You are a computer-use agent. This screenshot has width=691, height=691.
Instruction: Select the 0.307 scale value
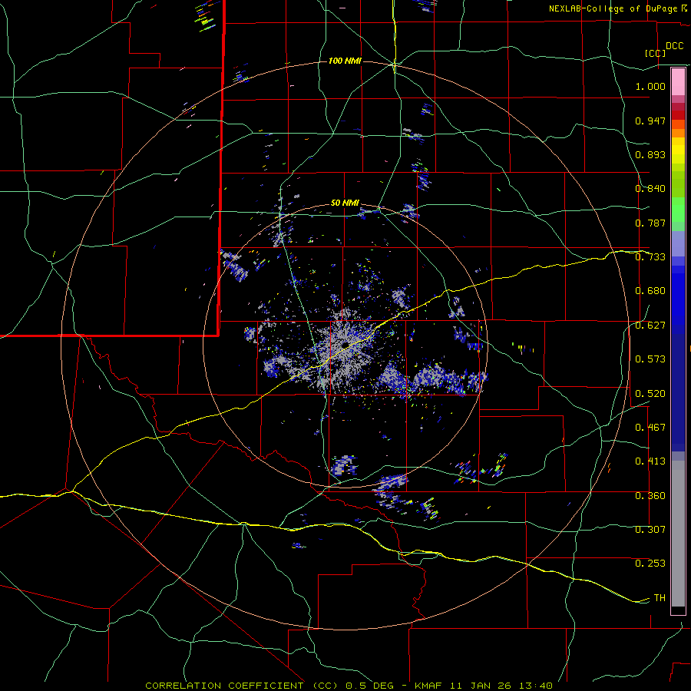coord(650,530)
